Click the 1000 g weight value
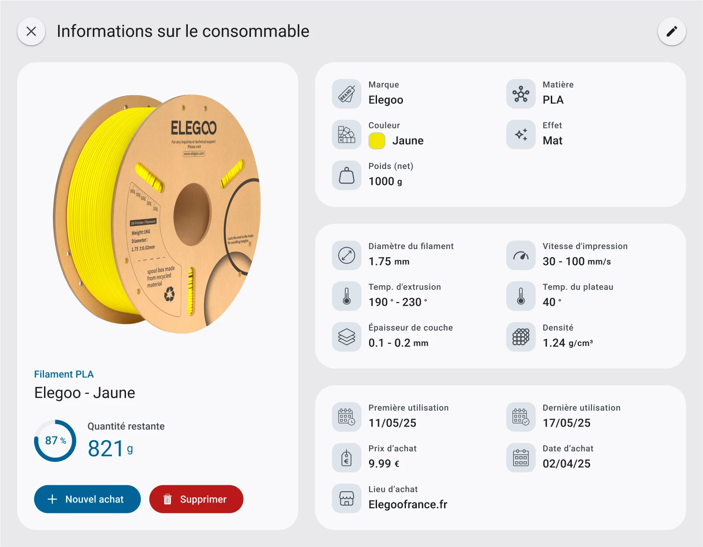 [385, 181]
